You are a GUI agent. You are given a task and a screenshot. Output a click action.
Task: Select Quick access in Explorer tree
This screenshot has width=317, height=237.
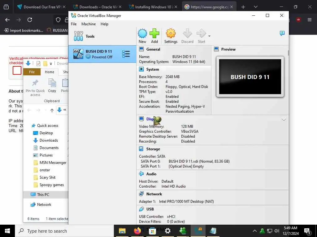point(45,126)
